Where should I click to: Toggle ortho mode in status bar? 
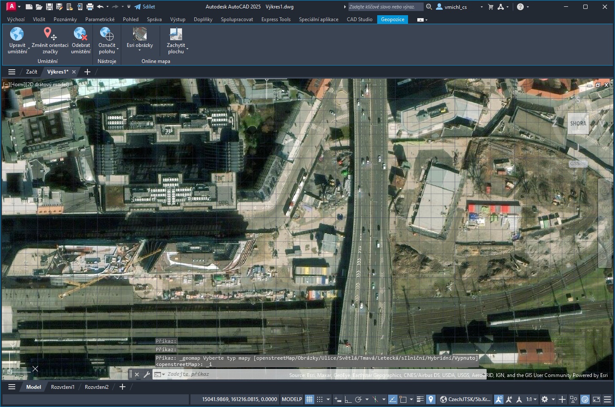(348, 399)
